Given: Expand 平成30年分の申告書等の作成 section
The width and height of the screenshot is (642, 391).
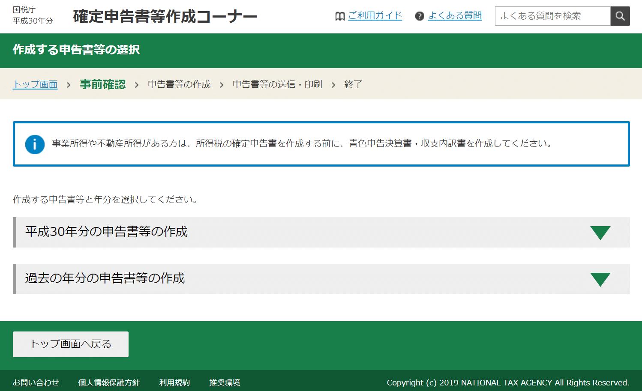Looking at the screenshot, I should (x=321, y=232).
